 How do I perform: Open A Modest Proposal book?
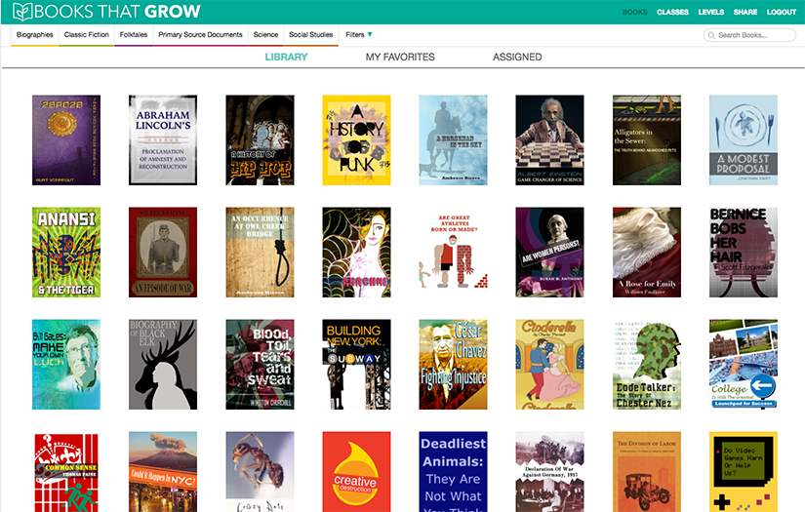pos(744,140)
